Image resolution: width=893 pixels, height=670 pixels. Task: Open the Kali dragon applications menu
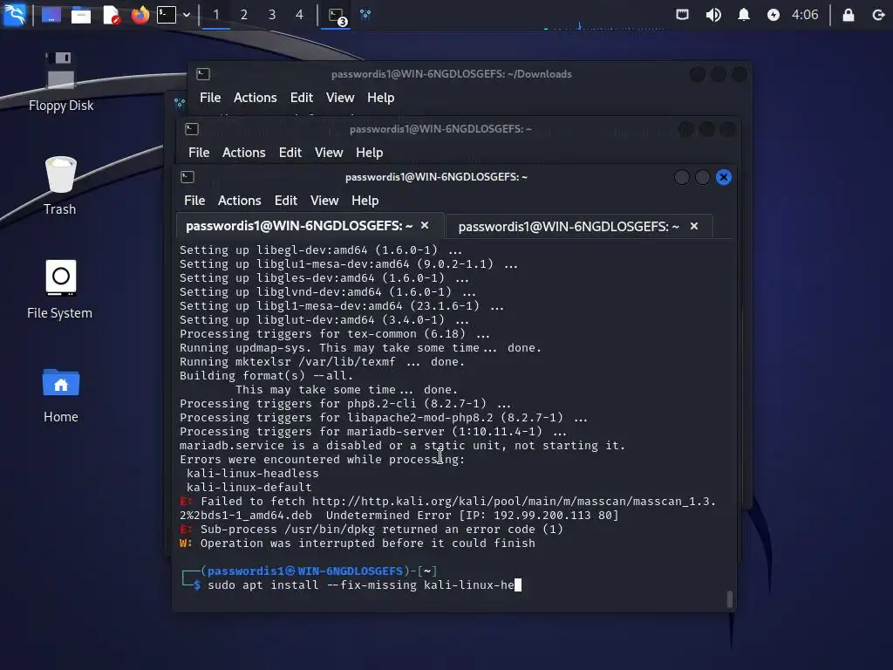[15, 14]
